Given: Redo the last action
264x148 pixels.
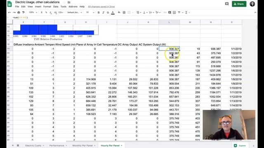Looking at the screenshot, I should (14, 12).
